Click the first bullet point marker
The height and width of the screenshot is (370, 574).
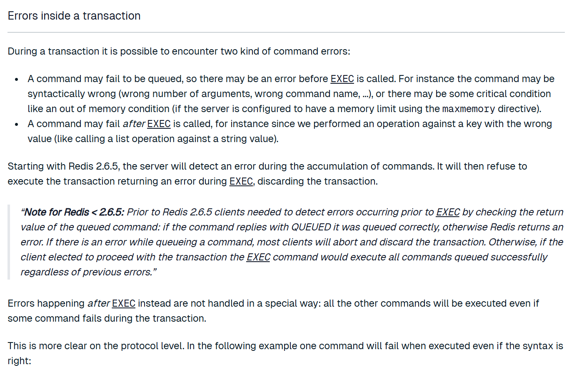tap(16, 79)
